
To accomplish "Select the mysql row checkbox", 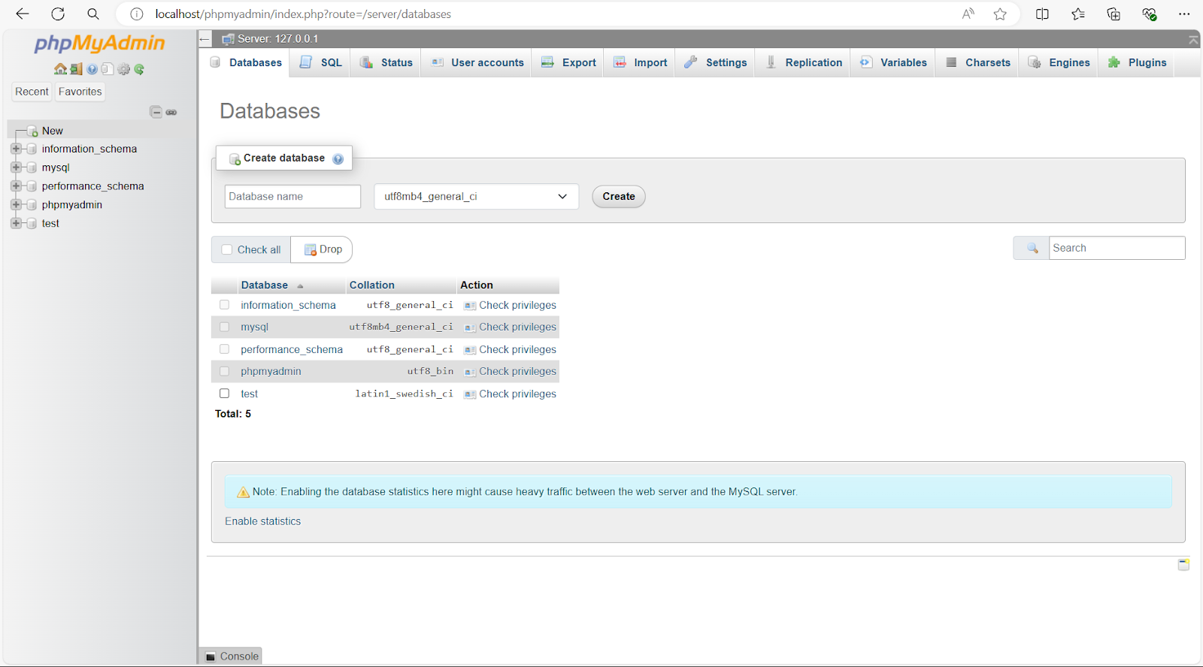I will 224,327.
